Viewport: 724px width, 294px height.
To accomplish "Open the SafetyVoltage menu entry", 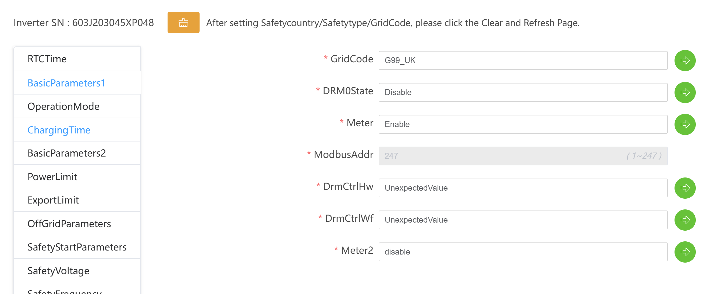I will 58,271.
